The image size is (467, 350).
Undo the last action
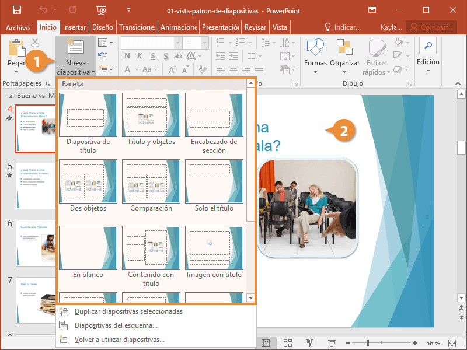click(x=43, y=10)
